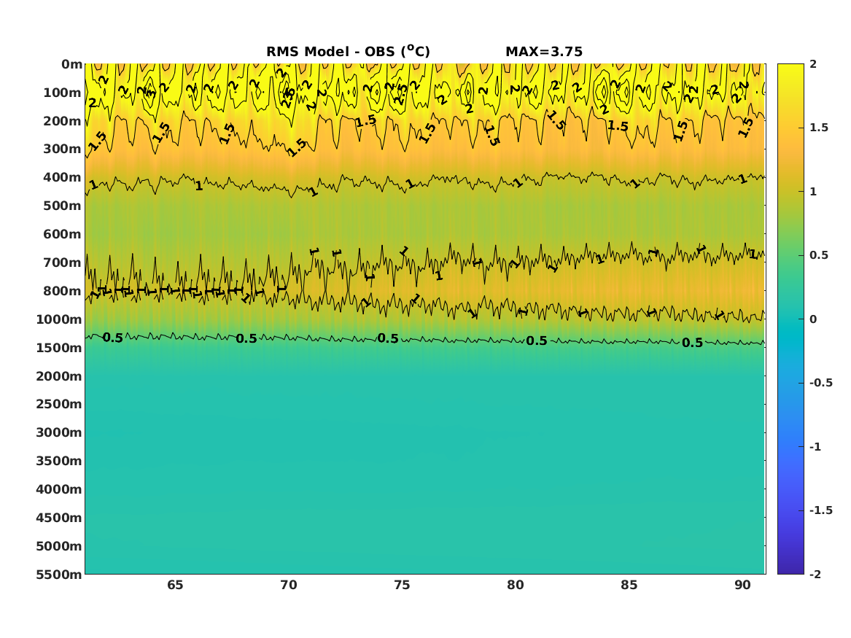
Task: Select the '100m' depth tick label
Action: (x=63, y=93)
